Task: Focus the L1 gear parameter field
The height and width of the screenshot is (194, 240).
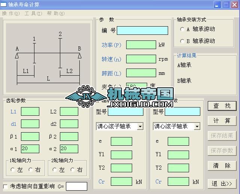Action: click(x=30, y=112)
